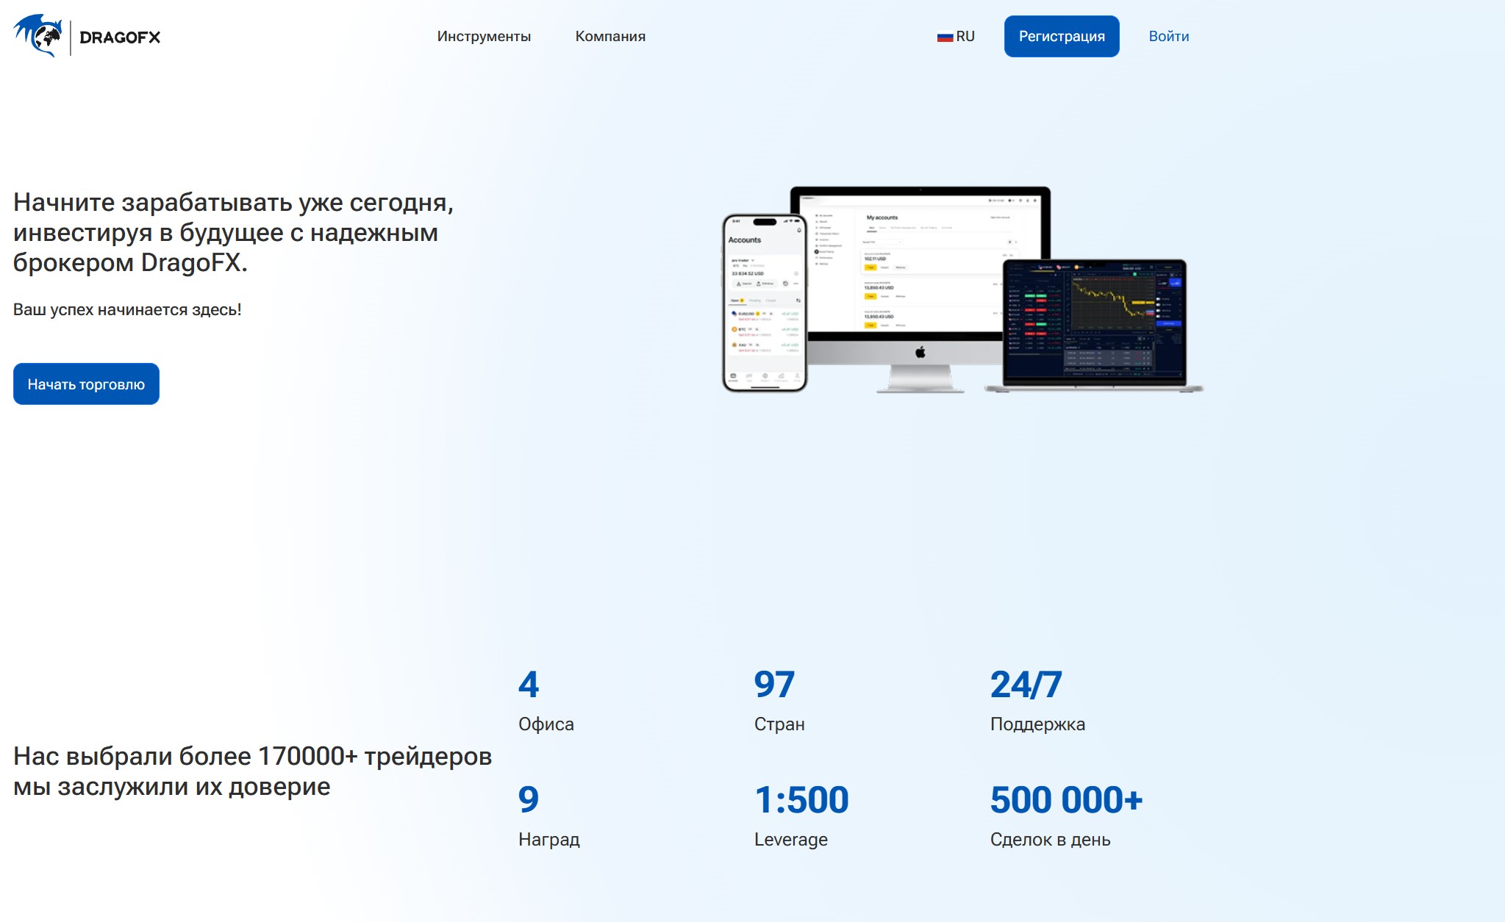Click the smartphone Accounts mockup image
1505x922 pixels.
[764, 303]
